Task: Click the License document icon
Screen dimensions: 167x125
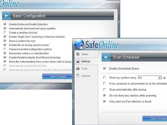Action: [x=78, y=76]
